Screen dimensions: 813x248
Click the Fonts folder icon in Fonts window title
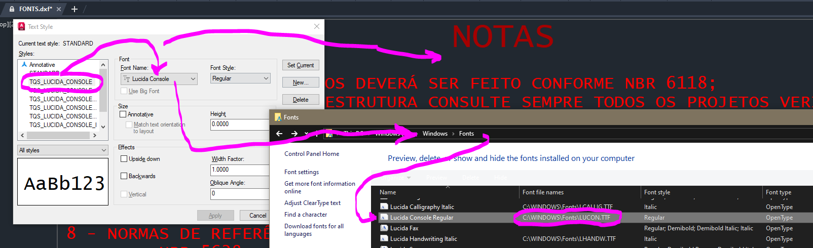(278, 117)
